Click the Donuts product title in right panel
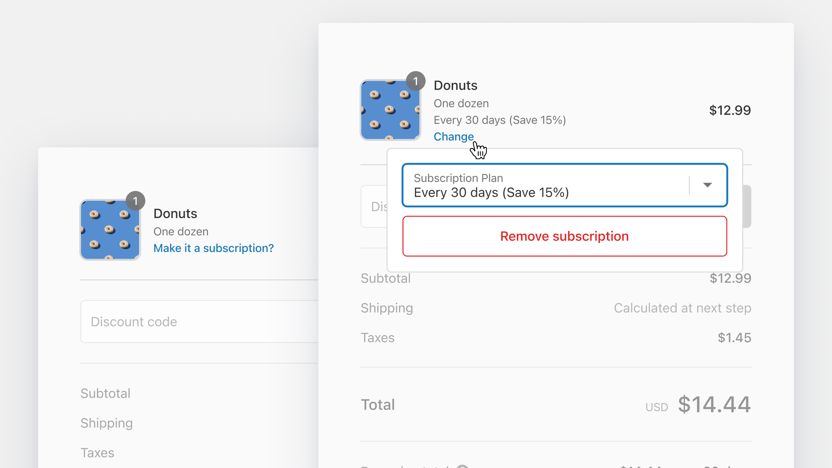The image size is (832, 468). point(455,85)
